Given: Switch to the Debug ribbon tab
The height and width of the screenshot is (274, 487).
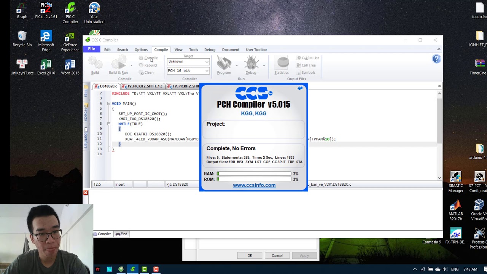Looking at the screenshot, I should pos(210,49).
